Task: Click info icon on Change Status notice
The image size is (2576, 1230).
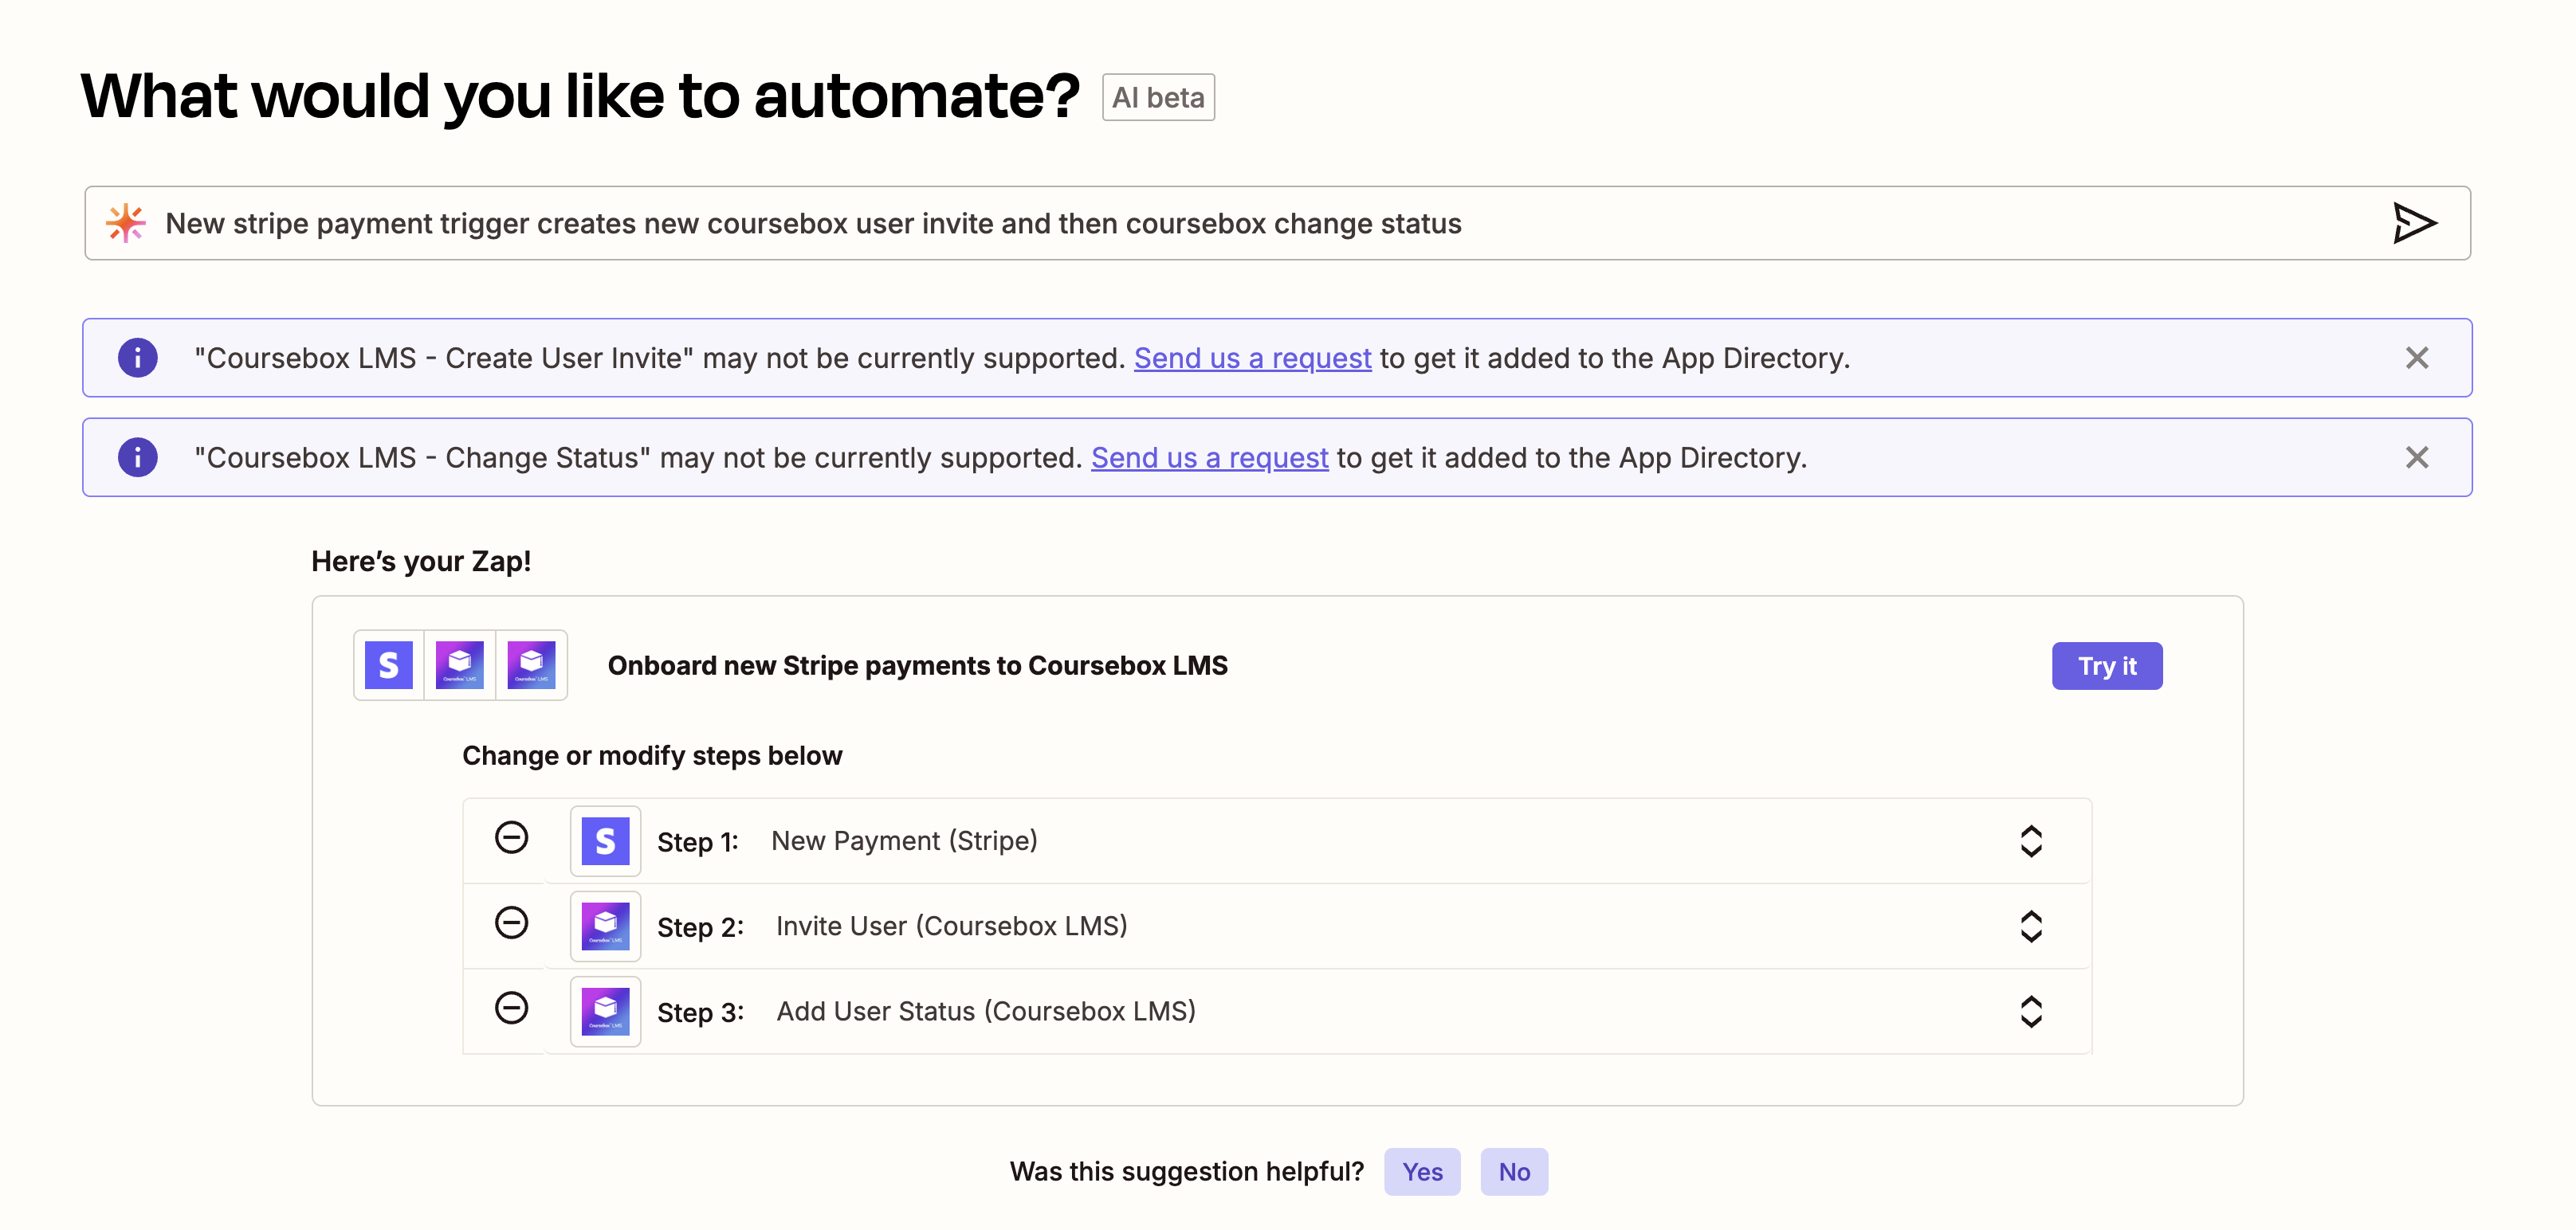Action: [x=138, y=457]
